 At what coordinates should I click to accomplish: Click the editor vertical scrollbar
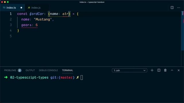pos(183,31)
